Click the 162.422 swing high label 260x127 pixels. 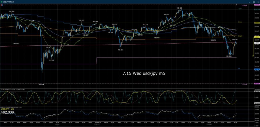tap(179, 8)
